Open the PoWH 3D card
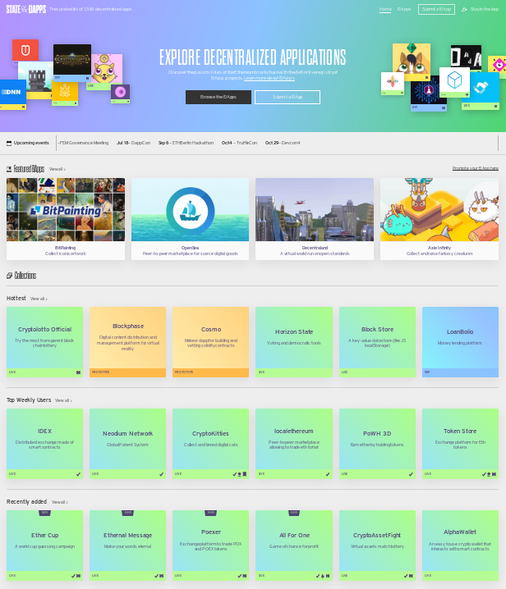This screenshot has height=589, width=506. click(377, 444)
